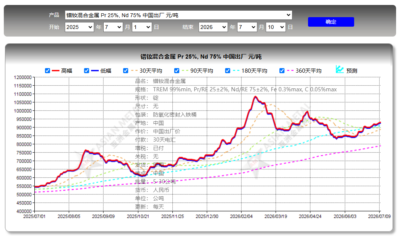398x236 pixels.
Task: Open the 产品 product dropdown
Action: (x=178, y=15)
